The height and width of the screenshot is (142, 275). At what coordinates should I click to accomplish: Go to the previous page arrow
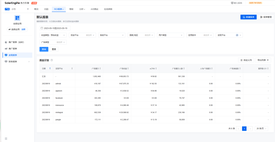coord(238,128)
